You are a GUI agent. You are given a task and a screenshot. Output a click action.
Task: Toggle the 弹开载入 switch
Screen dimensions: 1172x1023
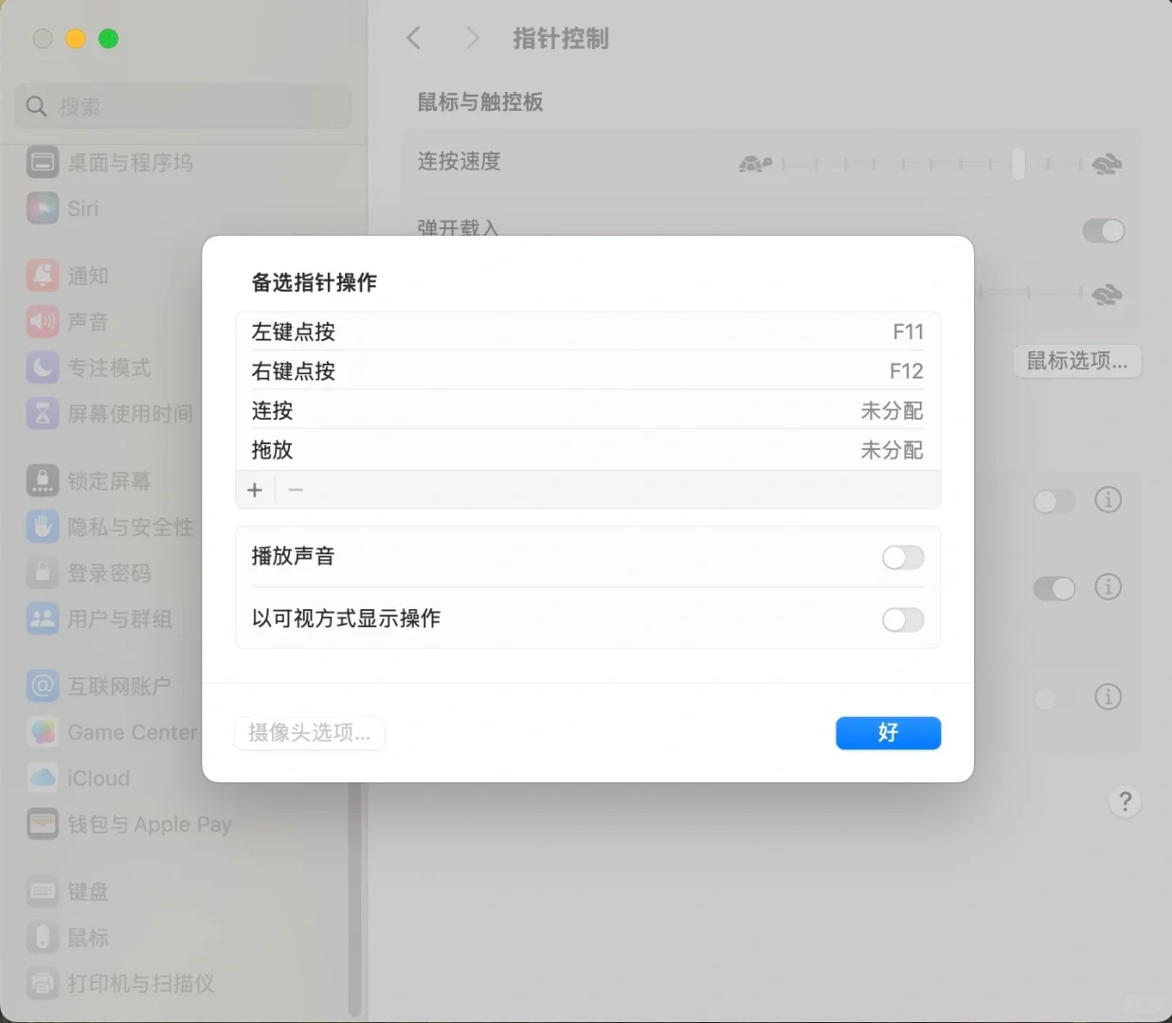tap(1103, 230)
